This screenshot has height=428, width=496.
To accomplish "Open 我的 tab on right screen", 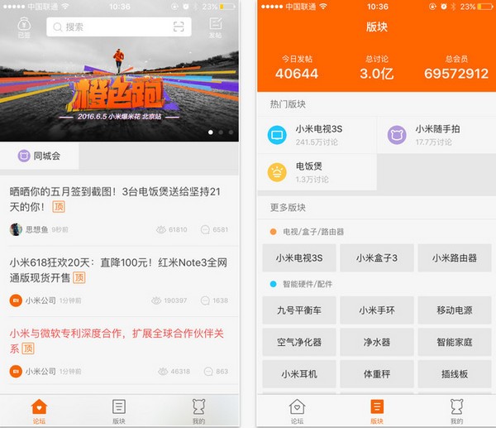I will coord(456,411).
